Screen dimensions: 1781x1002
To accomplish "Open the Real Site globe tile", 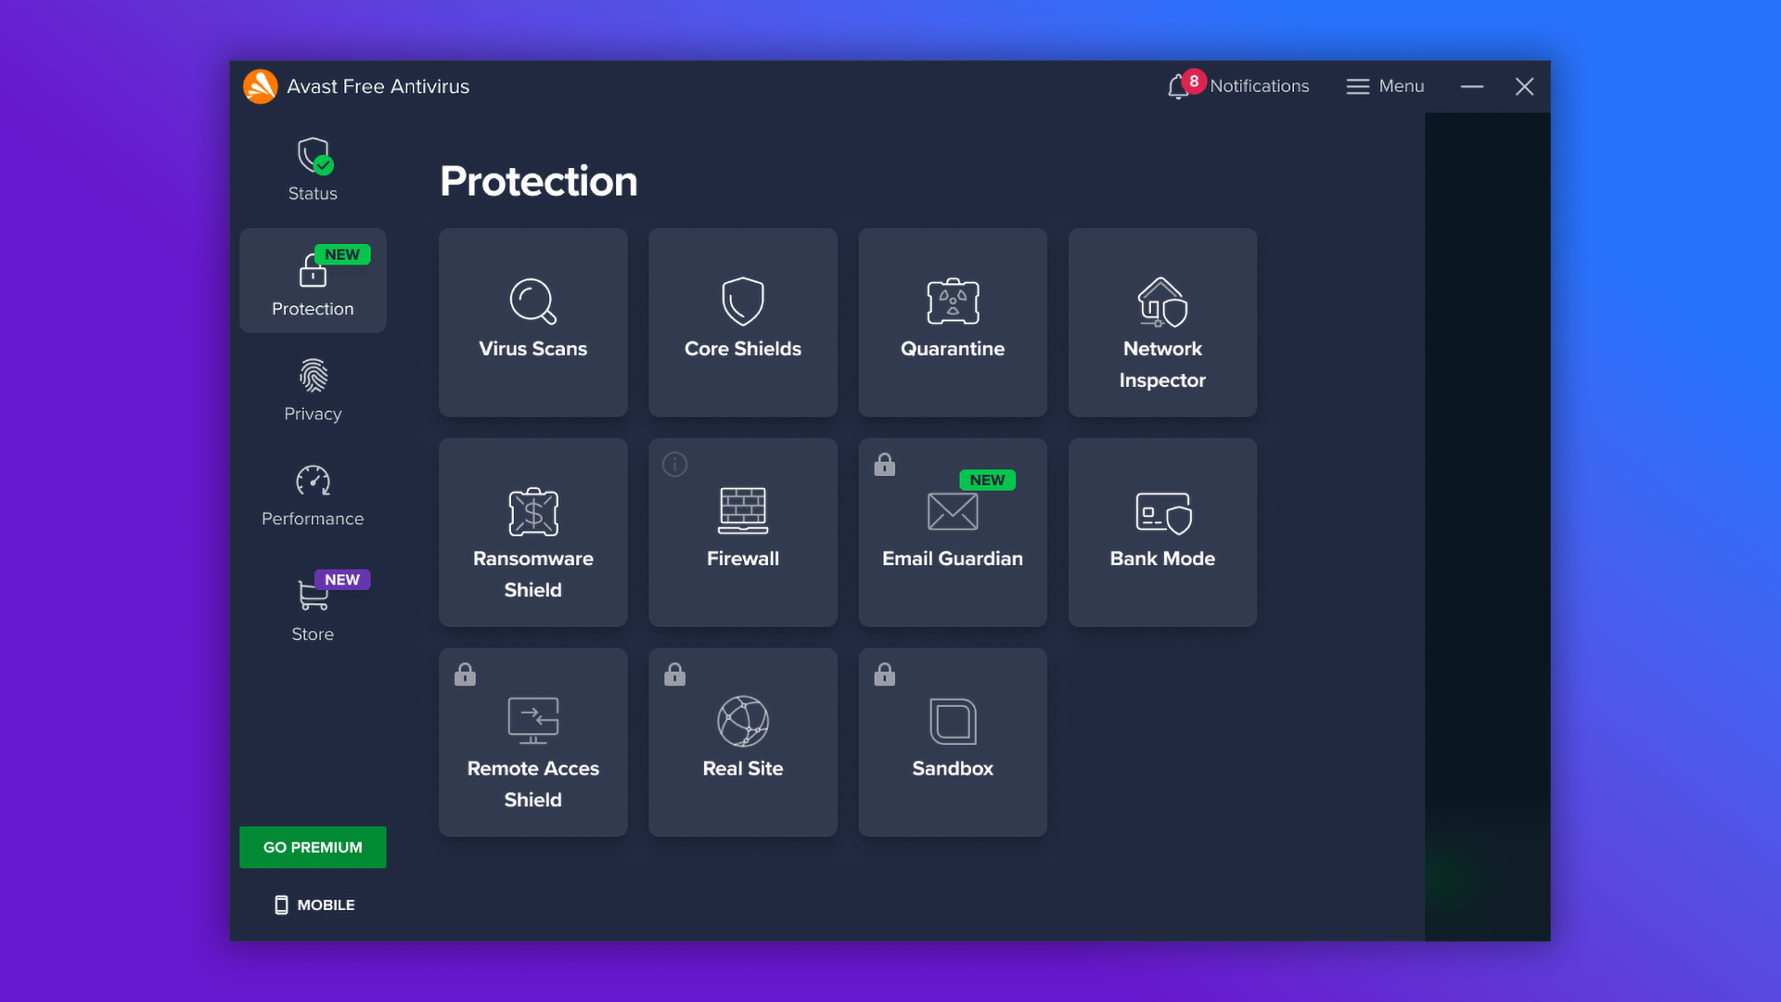I will 742,742.
